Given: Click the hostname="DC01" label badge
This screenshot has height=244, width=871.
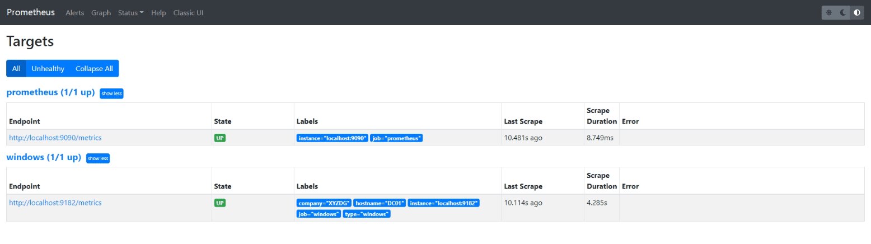Looking at the screenshot, I should (x=380, y=203).
